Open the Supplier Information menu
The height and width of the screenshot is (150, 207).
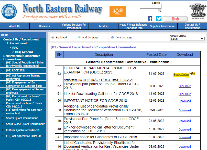pos(163,26)
